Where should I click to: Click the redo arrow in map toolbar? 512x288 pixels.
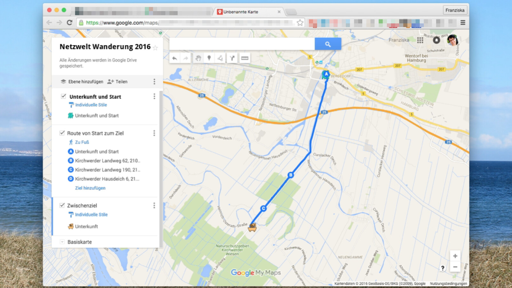tap(186, 58)
